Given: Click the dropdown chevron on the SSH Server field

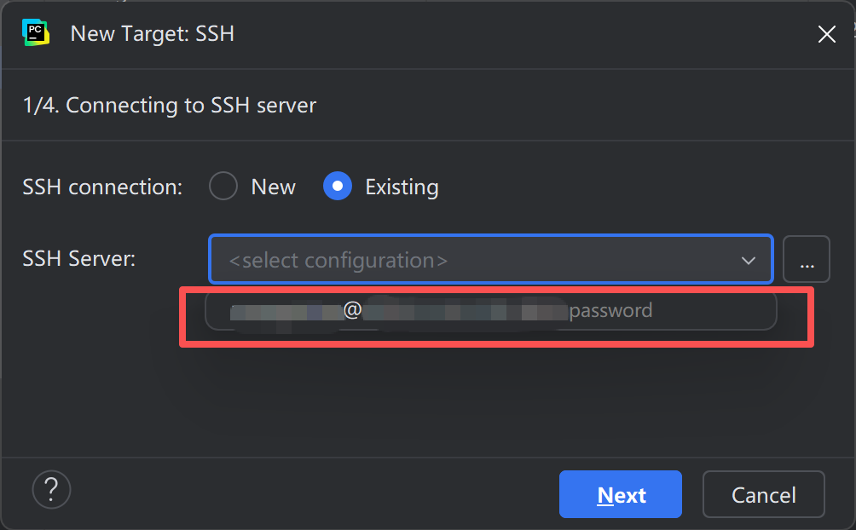Looking at the screenshot, I should (749, 259).
